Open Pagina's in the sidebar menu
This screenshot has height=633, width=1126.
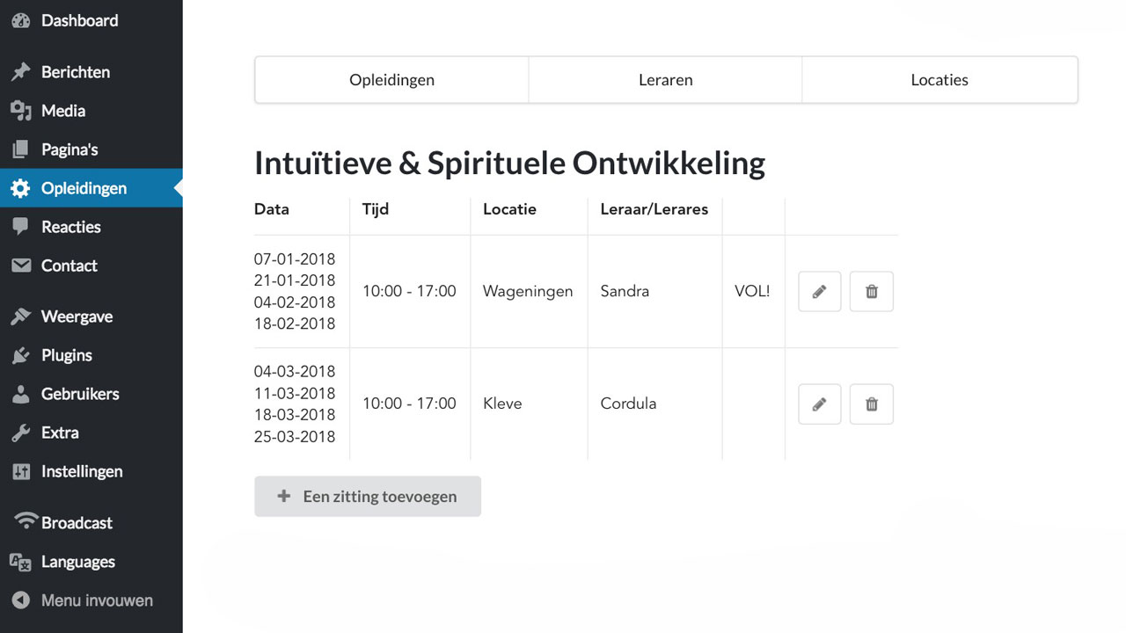(69, 149)
